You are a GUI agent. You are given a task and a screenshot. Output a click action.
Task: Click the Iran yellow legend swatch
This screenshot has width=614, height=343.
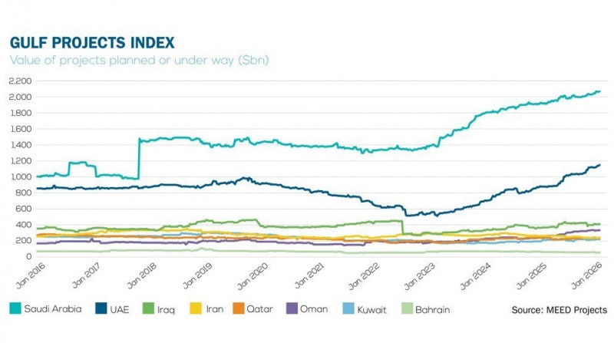click(x=196, y=309)
